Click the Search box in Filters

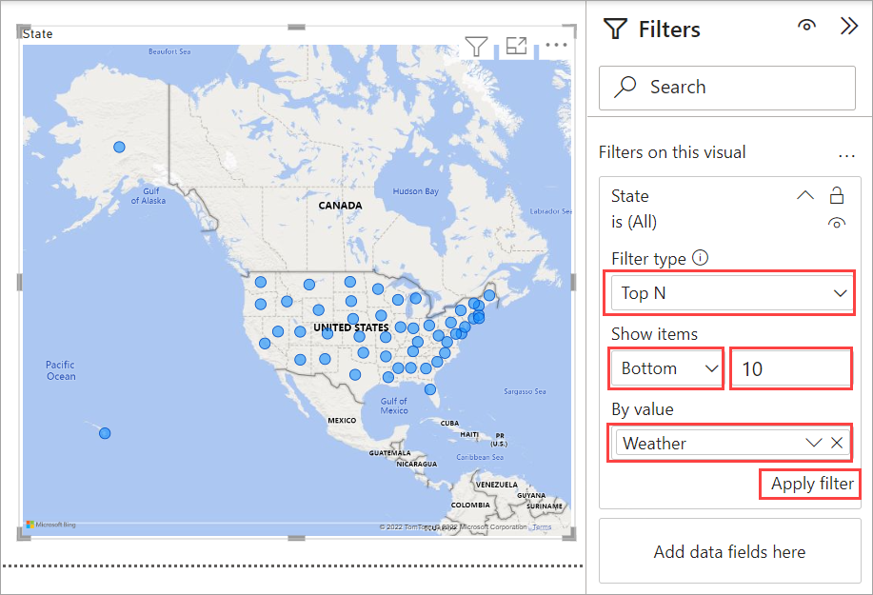tap(727, 88)
